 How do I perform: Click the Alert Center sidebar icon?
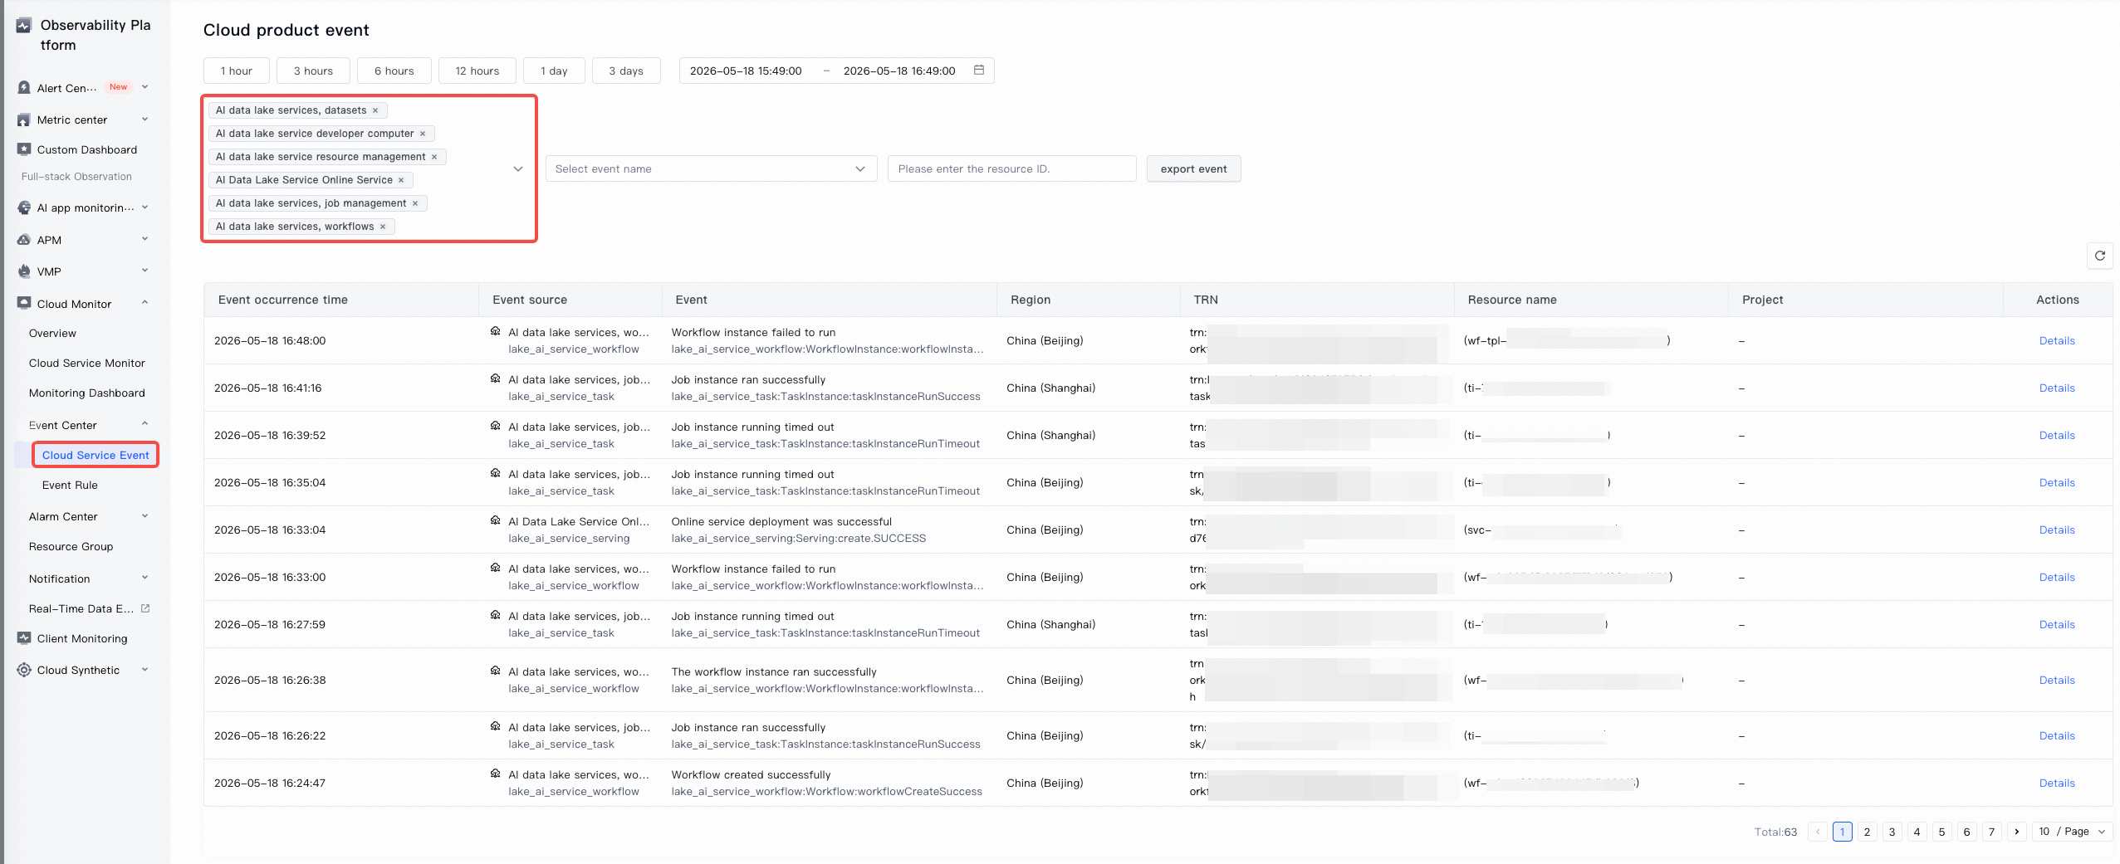(24, 88)
